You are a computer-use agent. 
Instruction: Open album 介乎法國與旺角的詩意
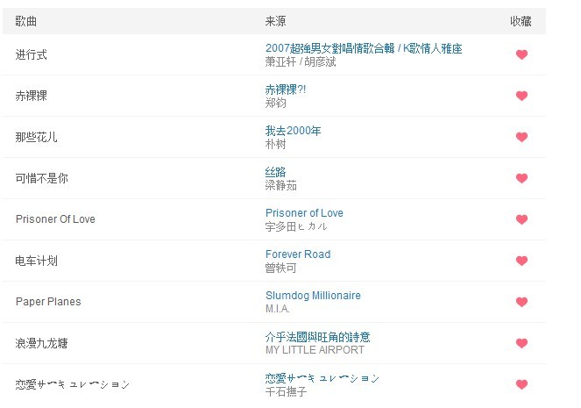point(317,337)
